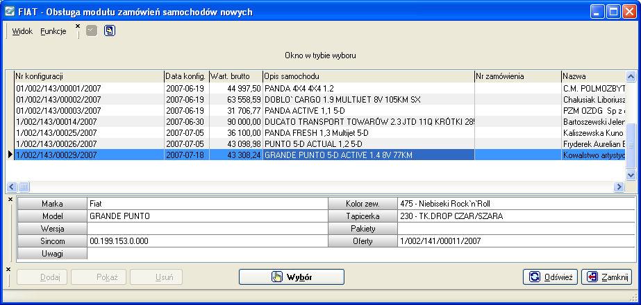Open the Funkcje menu
Image resolution: width=641 pixels, height=305 pixels.
(x=53, y=31)
